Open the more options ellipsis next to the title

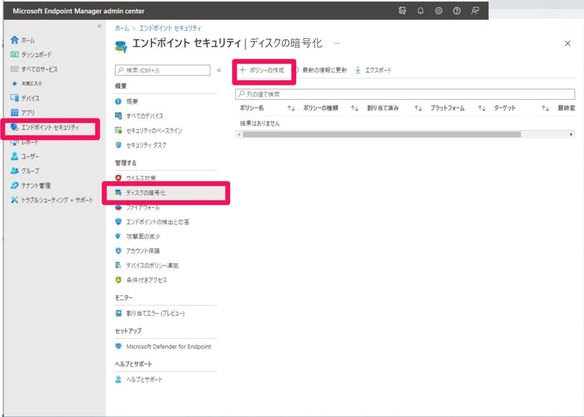click(337, 44)
